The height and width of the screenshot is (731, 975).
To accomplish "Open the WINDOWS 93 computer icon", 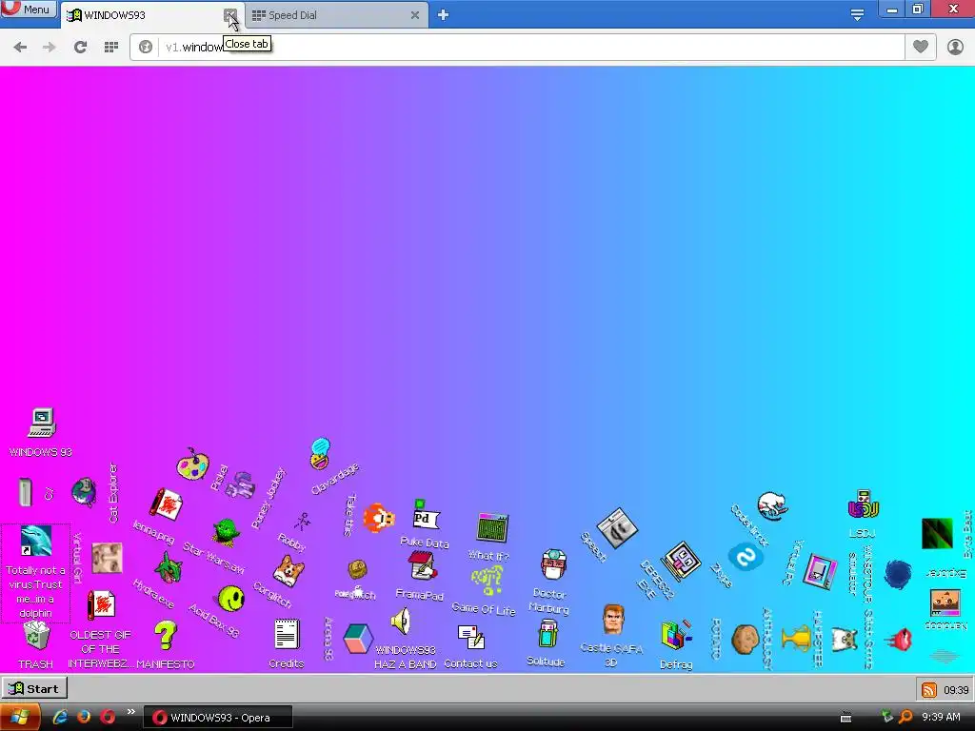I will [42, 422].
